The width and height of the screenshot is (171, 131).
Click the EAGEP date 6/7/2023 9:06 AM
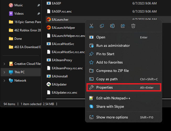click(x=144, y=3)
